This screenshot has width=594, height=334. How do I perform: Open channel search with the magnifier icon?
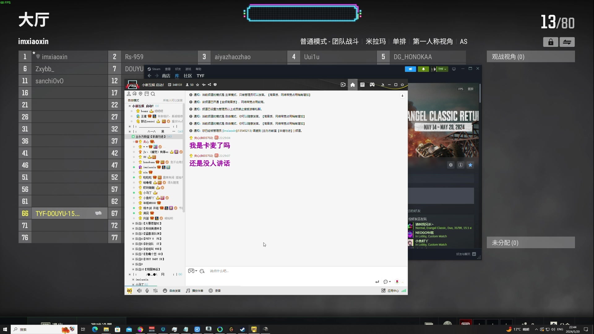pyautogui.click(x=153, y=94)
